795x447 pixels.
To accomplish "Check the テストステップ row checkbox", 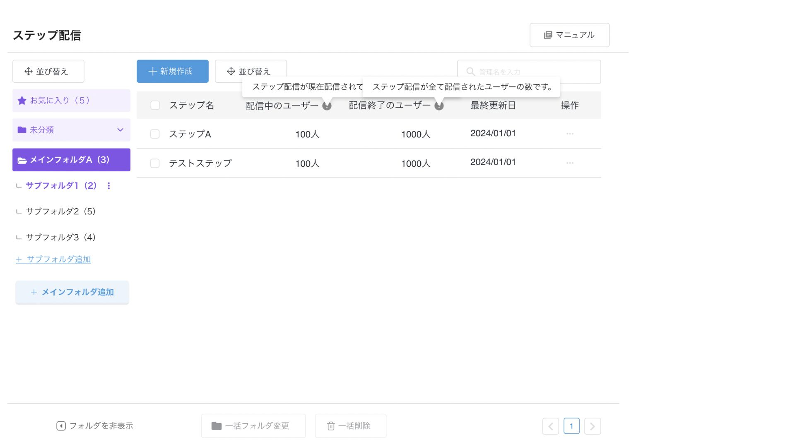I will 155,163.
